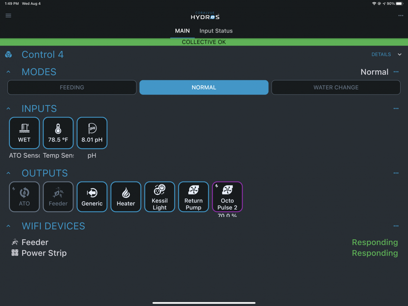Switch to the Input Status tab

point(216,31)
